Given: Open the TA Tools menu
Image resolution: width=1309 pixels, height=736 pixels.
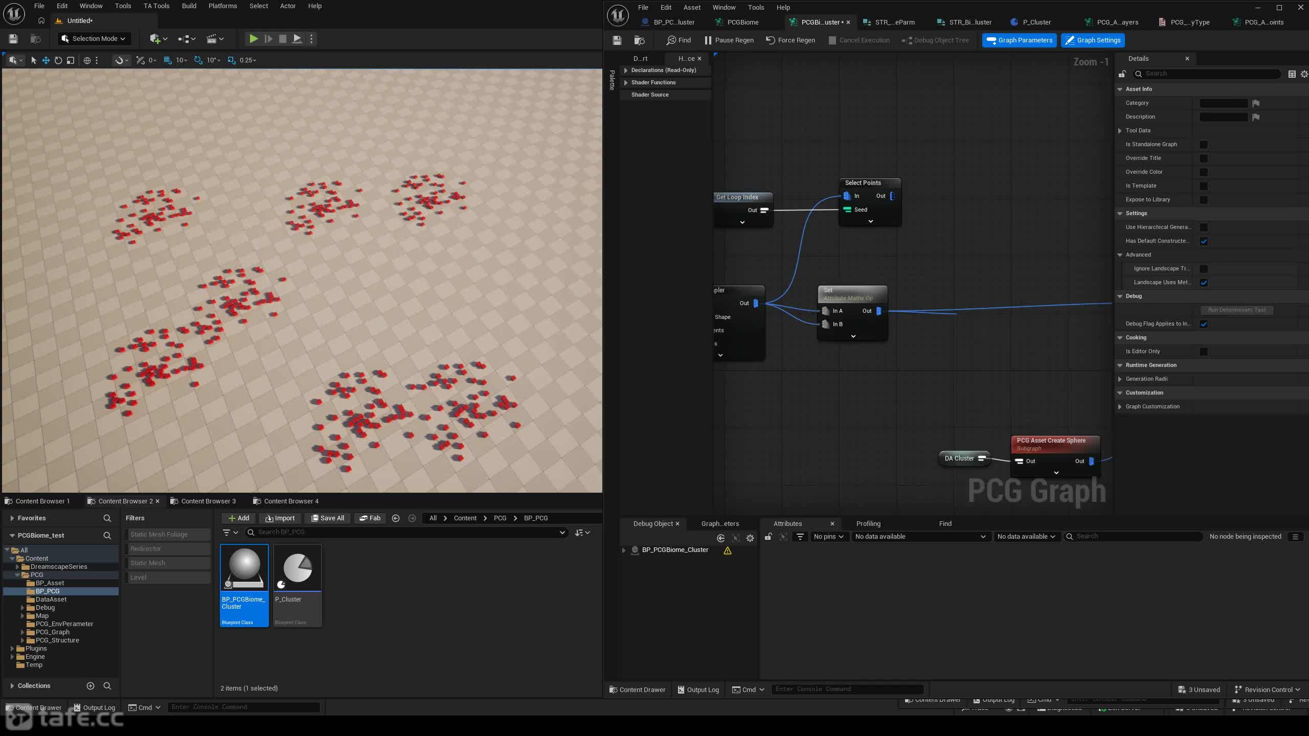Looking at the screenshot, I should pyautogui.click(x=156, y=6).
